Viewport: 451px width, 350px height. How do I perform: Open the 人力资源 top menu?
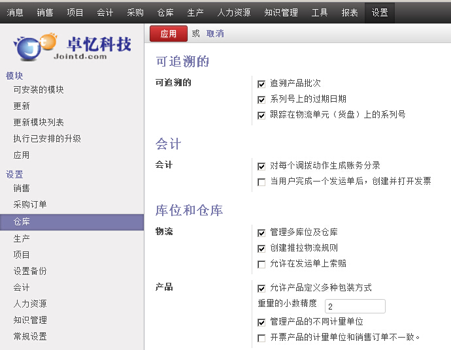coord(234,12)
